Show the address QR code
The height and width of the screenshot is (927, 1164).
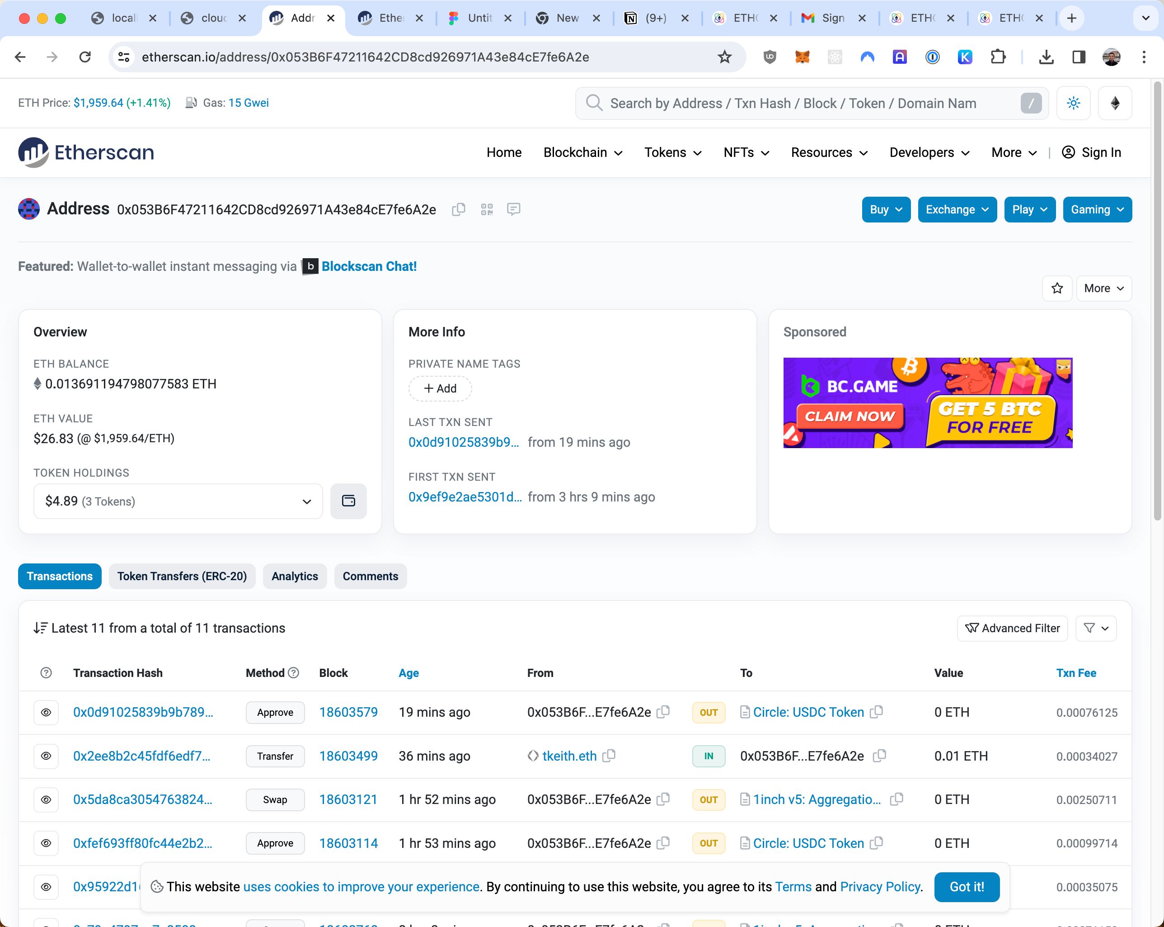click(487, 210)
